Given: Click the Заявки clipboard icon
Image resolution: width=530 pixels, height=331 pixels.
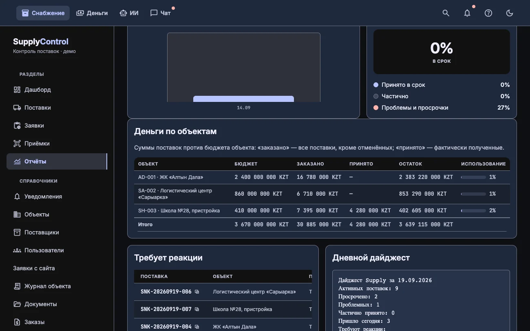Looking at the screenshot, I should pos(17,126).
